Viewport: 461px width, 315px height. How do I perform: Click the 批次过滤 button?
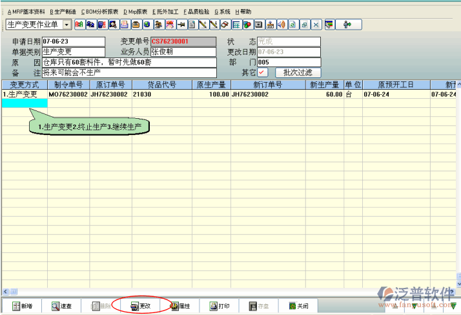(298, 72)
